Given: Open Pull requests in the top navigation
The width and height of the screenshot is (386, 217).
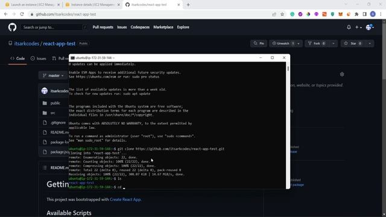Looking at the screenshot, I should pyautogui.click(x=103, y=27).
